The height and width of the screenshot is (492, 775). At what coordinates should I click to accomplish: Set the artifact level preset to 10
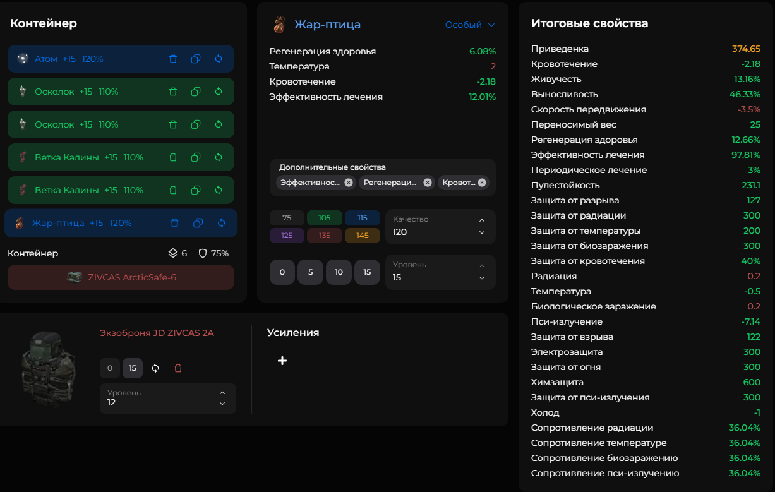pyautogui.click(x=339, y=272)
